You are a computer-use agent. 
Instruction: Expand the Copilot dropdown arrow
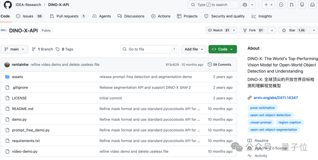(x=252, y=5)
